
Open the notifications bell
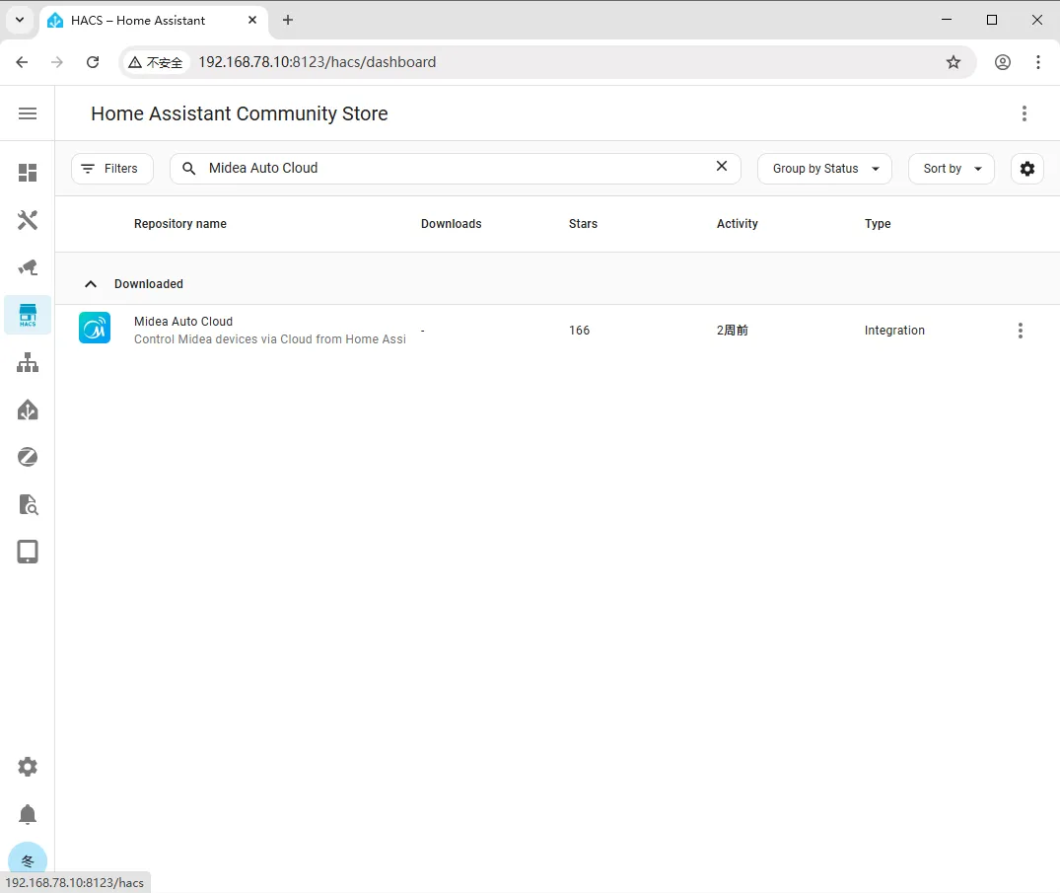pos(27,814)
